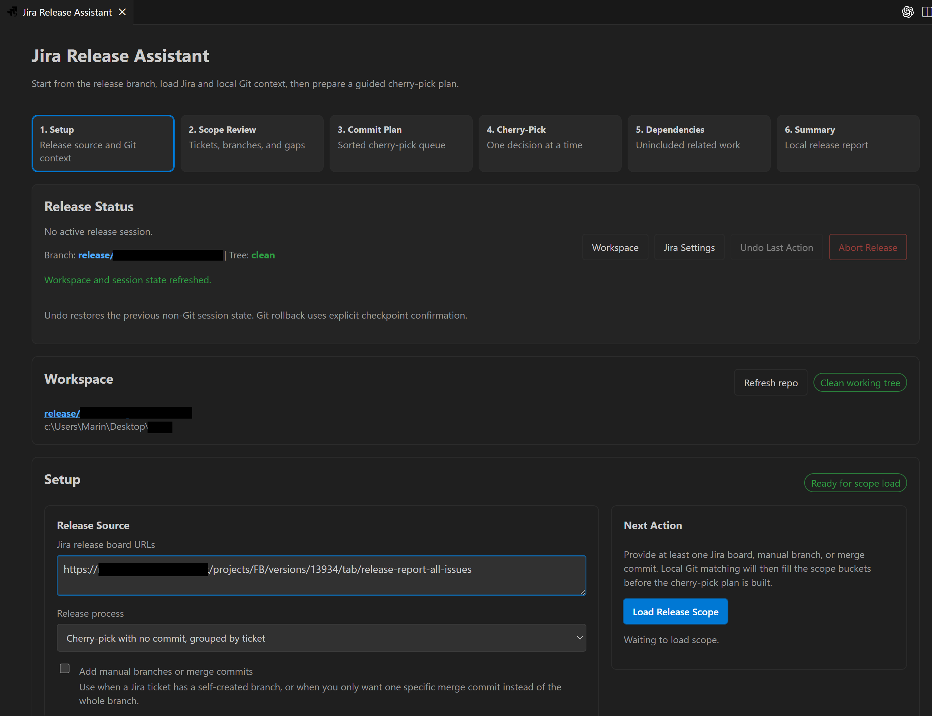Toggle the split editor layout icon
Screen dimensions: 932x716
coord(926,12)
